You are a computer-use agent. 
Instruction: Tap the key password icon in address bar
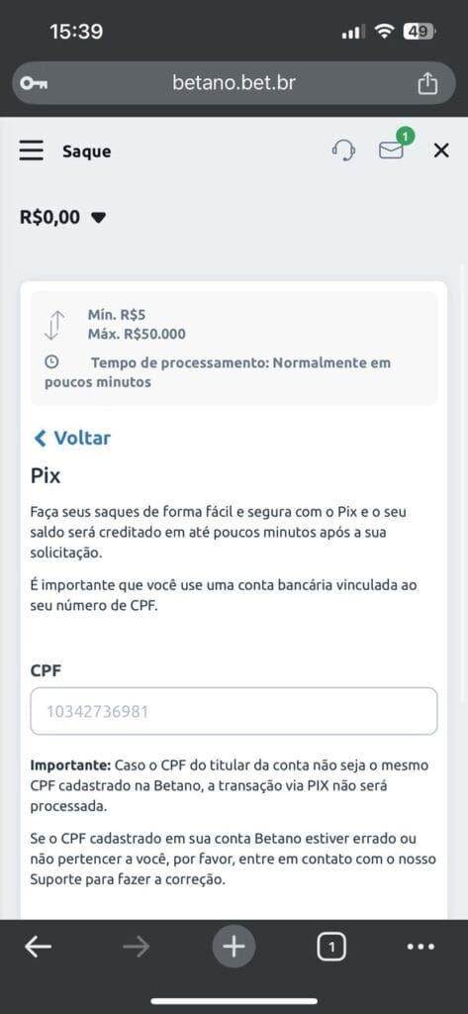(33, 83)
